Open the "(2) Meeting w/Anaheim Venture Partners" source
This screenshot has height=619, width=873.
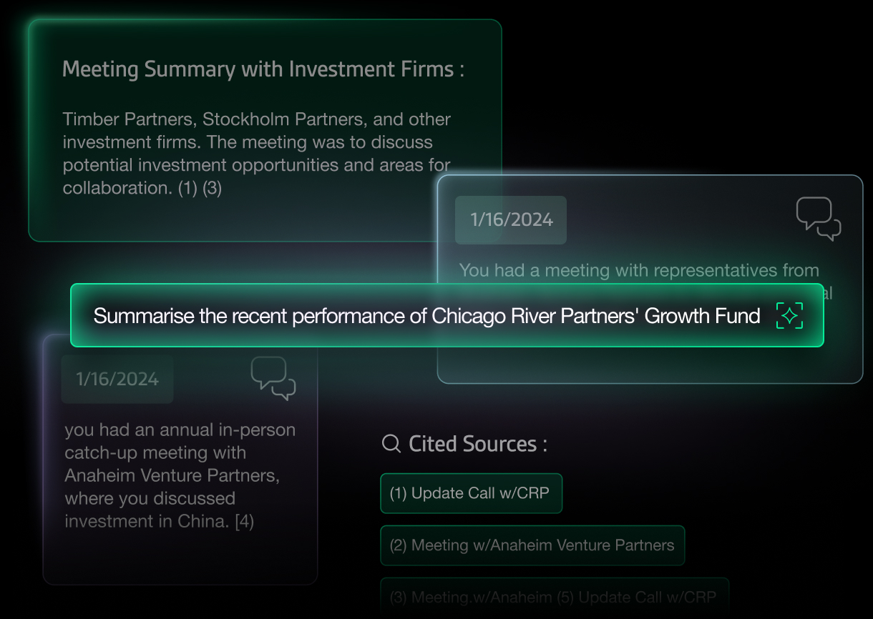[x=532, y=545]
